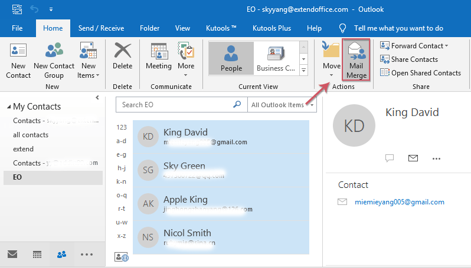
Task: Click the miemieyang005@gmail.com email link
Action: click(x=400, y=202)
